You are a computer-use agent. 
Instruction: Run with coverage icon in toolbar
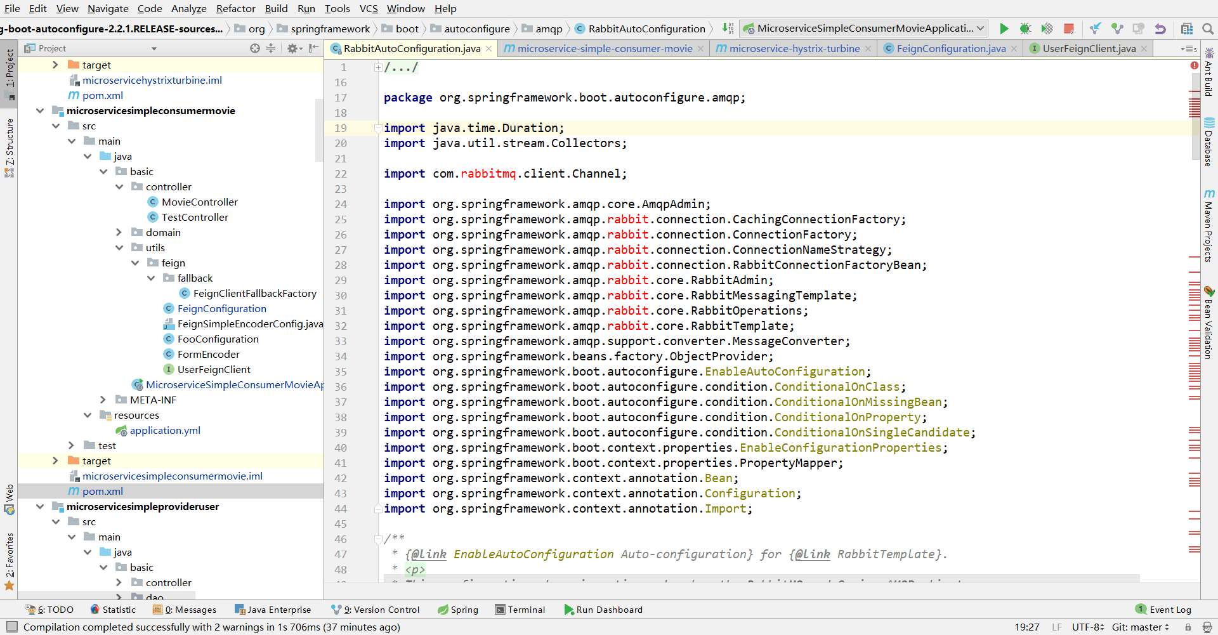tap(1047, 29)
